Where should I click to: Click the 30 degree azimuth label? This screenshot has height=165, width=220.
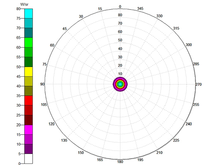pyautogui.click(x=81, y=16)
